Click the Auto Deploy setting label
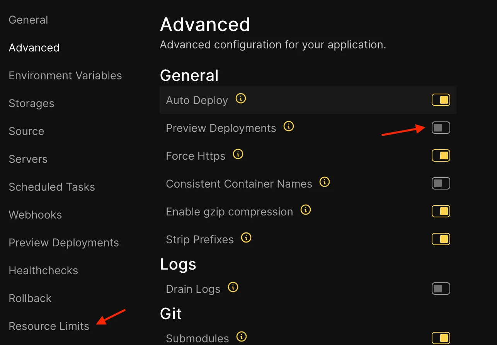Image resolution: width=497 pixels, height=345 pixels. point(197,101)
